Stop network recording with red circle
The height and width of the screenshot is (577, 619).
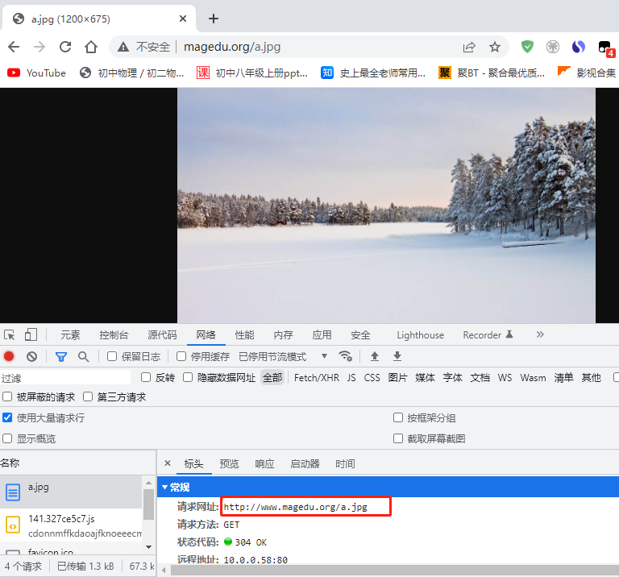9,356
